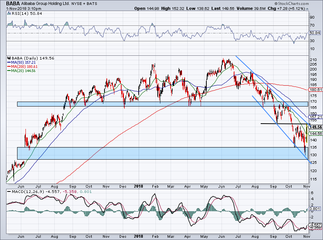Click the 0.801 histogram tag on MACD axis
Screen dimensions: 323x240
pos(315,209)
